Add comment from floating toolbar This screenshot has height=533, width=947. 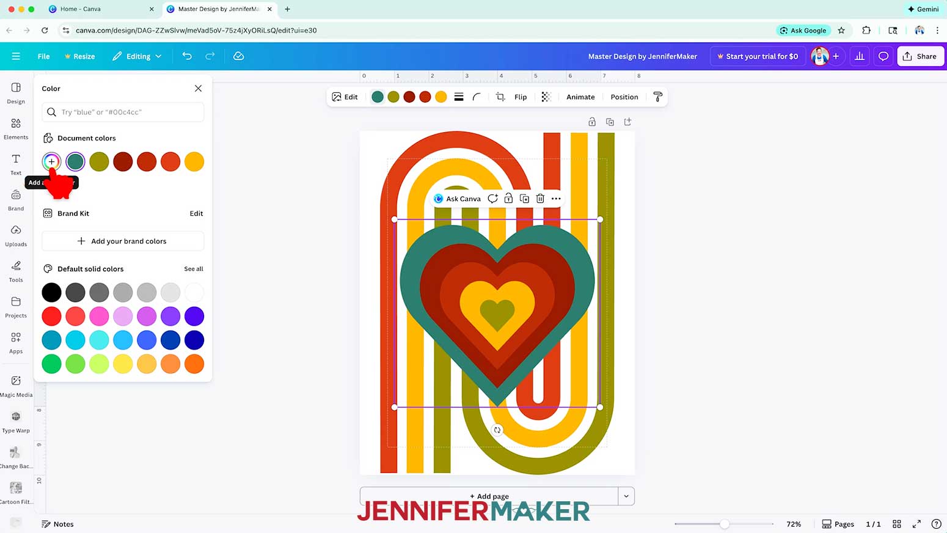(x=492, y=199)
